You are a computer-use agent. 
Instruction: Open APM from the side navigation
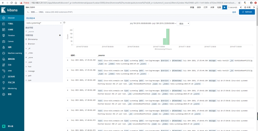[x=10, y=71]
